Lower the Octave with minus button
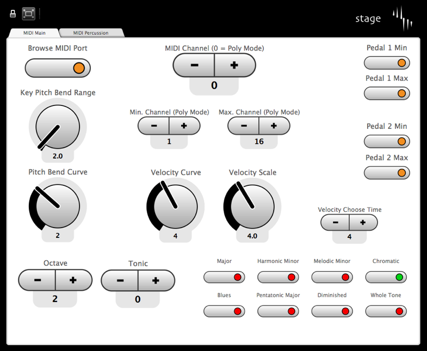Viewport: 427px width, 351px height. (x=38, y=280)
